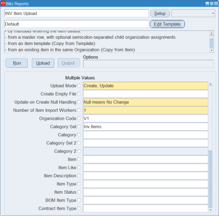Toggle Multiple Values checkbox for Create Empty File

tap(79, 94)
